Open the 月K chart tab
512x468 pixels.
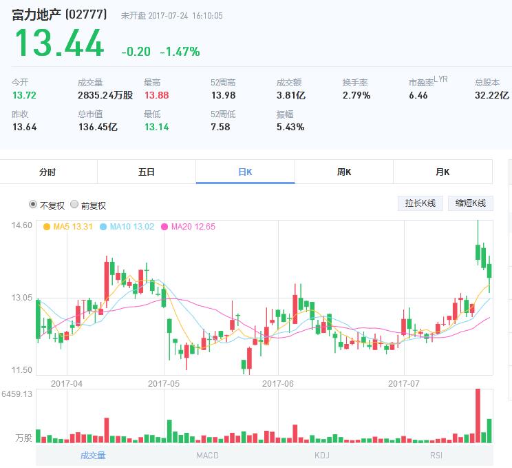[442, 172]
